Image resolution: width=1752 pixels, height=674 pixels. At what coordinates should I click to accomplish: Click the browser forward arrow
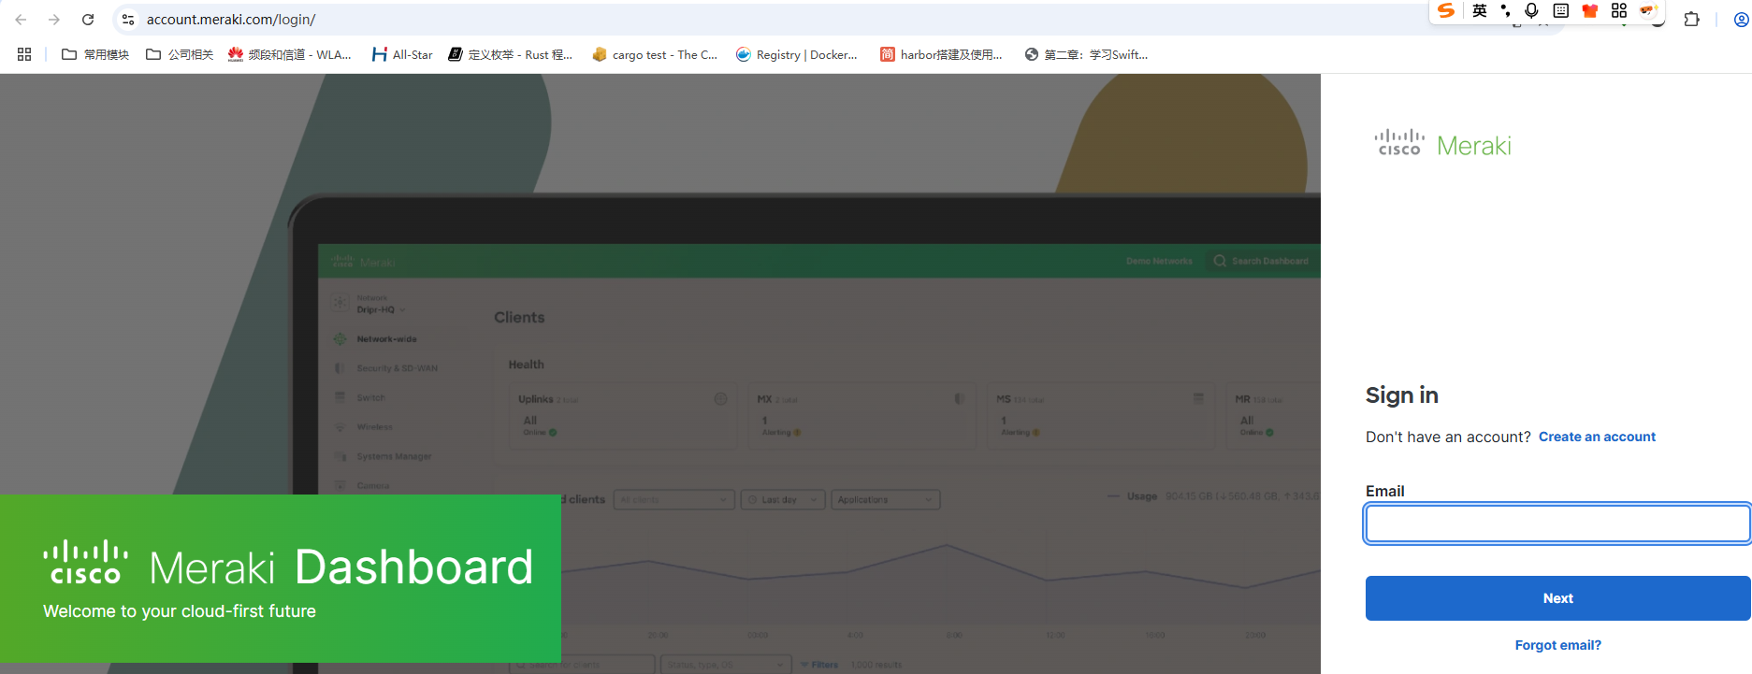[x=54, y=20]
